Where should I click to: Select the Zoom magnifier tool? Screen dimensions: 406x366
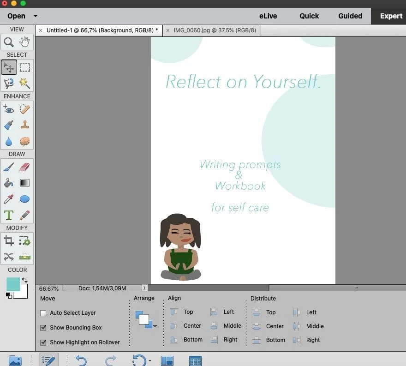(x=9, y=42)
